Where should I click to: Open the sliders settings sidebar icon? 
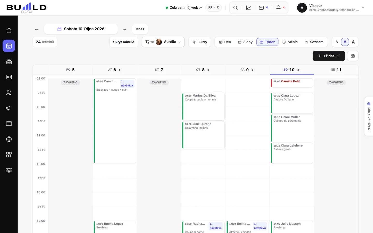(x=9, y=170)
